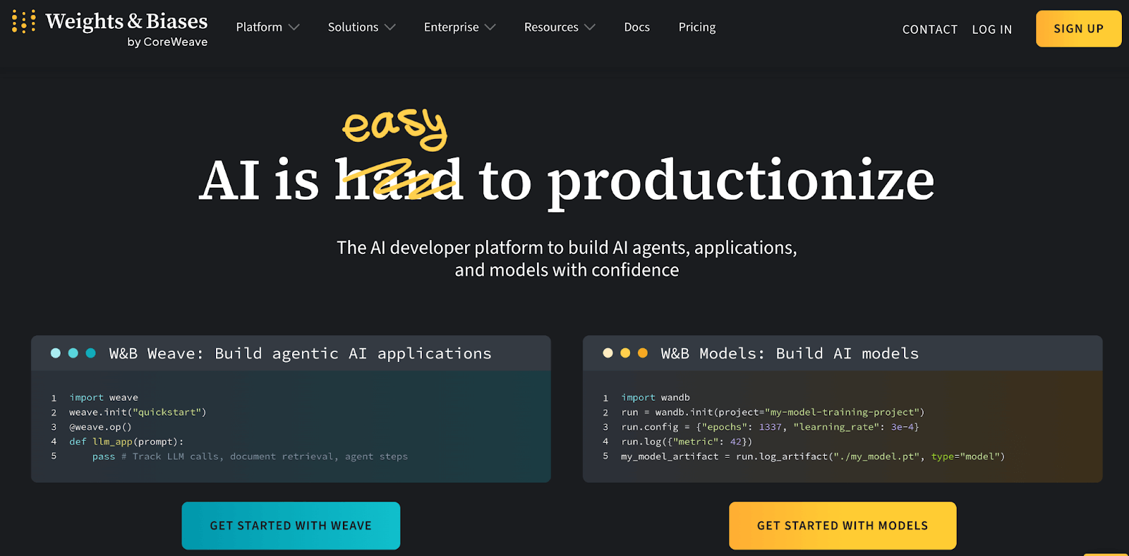Viewport: 1129px width, 556px height.
Task: Go to the Docs page
Action: click(636, 28)
